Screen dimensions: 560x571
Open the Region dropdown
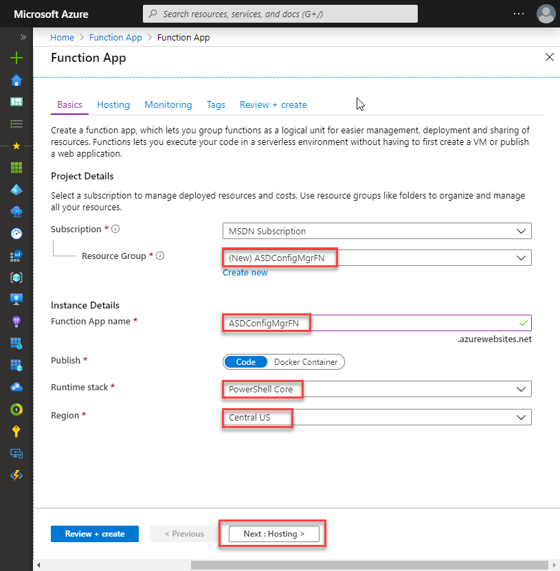(x=377, y=417)
